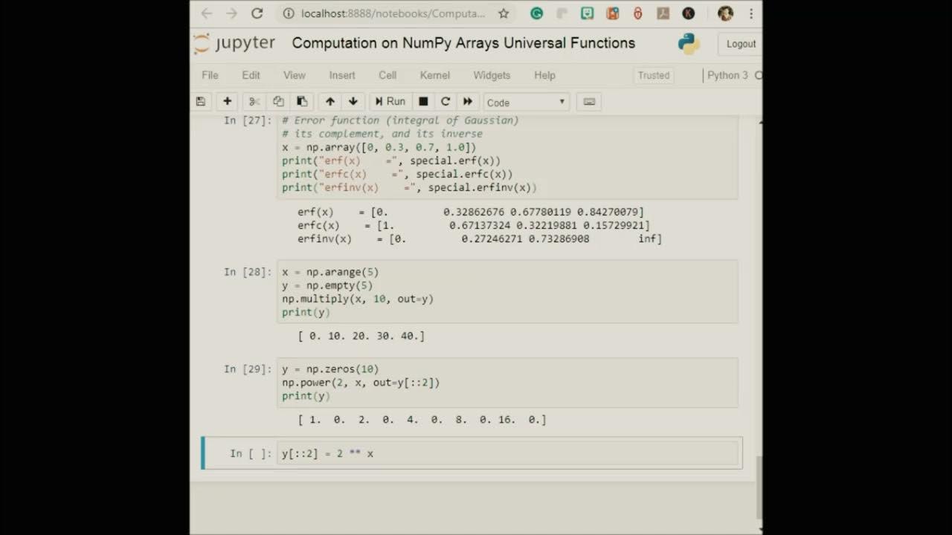952x535 pixels.
Task: Click the In [29] output array text
Action: (422, 420)
